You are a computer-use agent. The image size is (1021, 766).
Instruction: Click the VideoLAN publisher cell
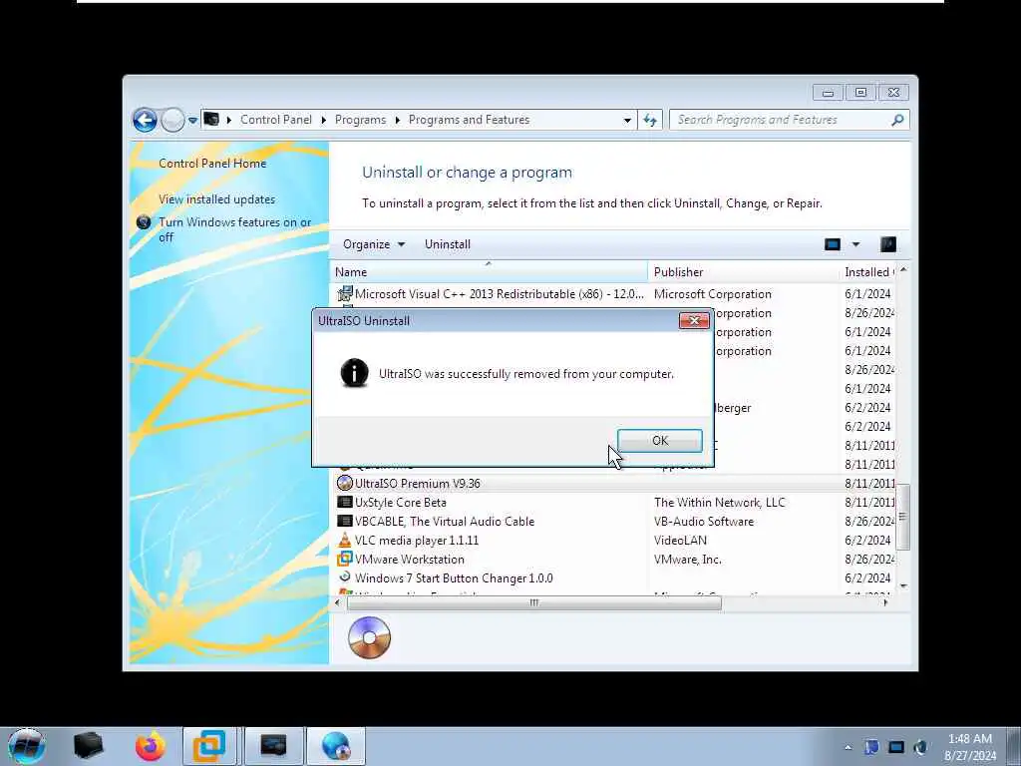[x=680, y=540]
